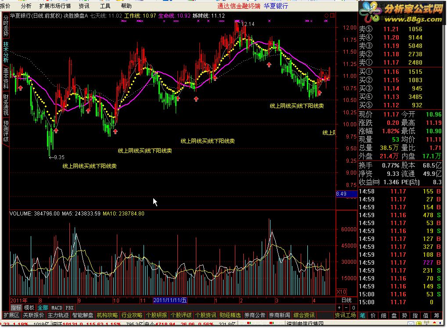447x328 pixels.
Task: Click the plus zoom-in button below the chart
Action: pyautogui.click(x=339, y=308)
